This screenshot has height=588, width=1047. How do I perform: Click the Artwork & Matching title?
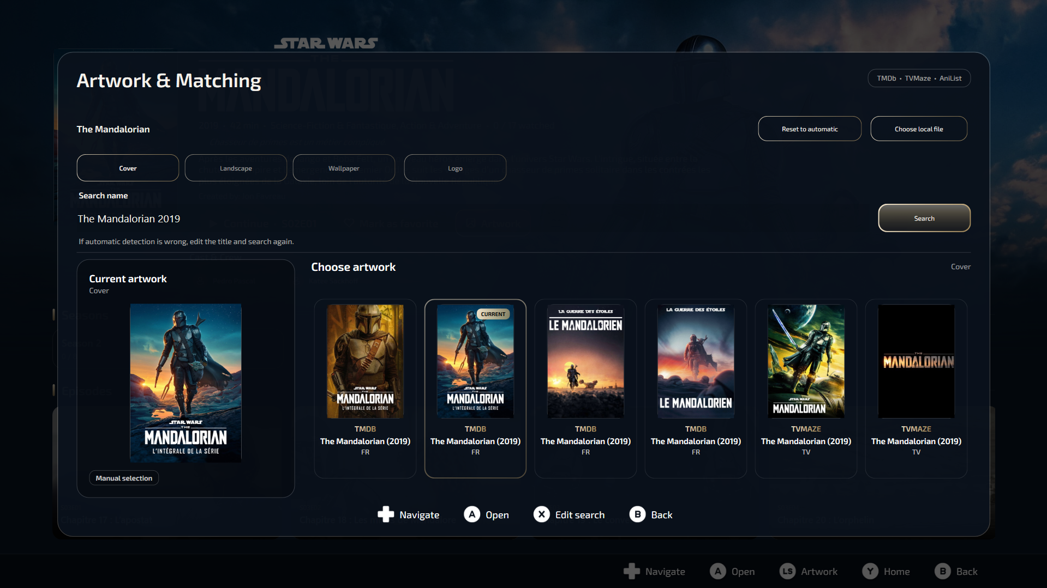[x=169, y=81]
